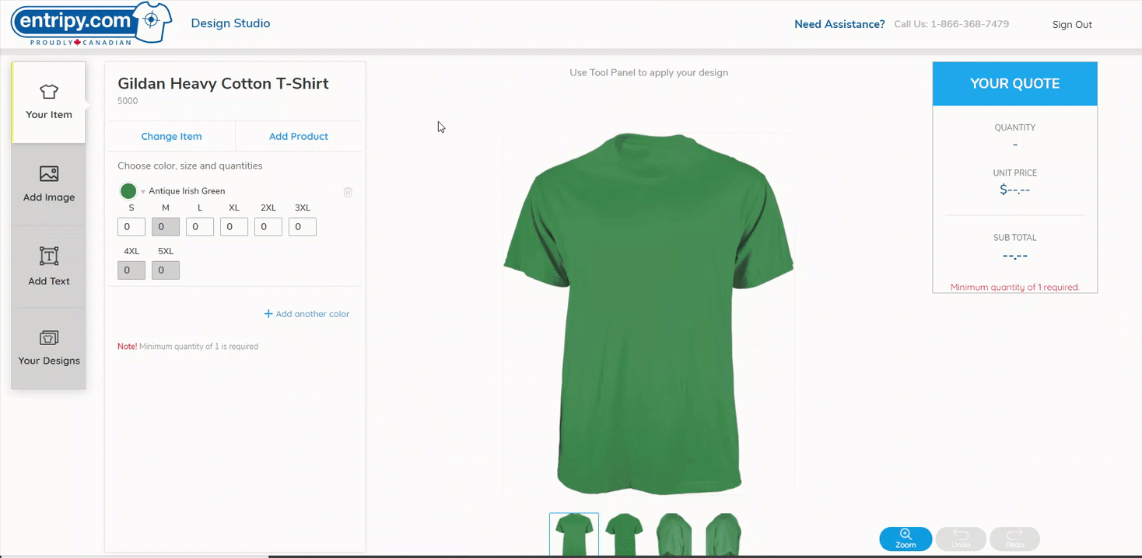The image size is (1142, 558).
Task: Click the size S quantity field
Action: coord(131,227)
